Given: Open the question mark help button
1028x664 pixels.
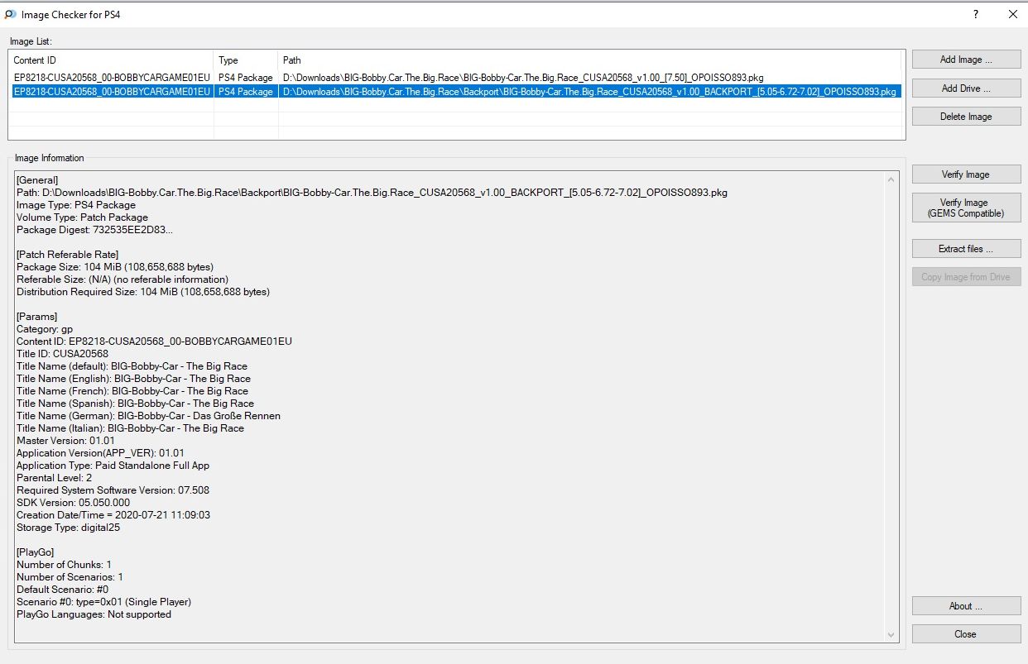Looking at the screenshot, I should pyautogui.click(x=976, y=14).
